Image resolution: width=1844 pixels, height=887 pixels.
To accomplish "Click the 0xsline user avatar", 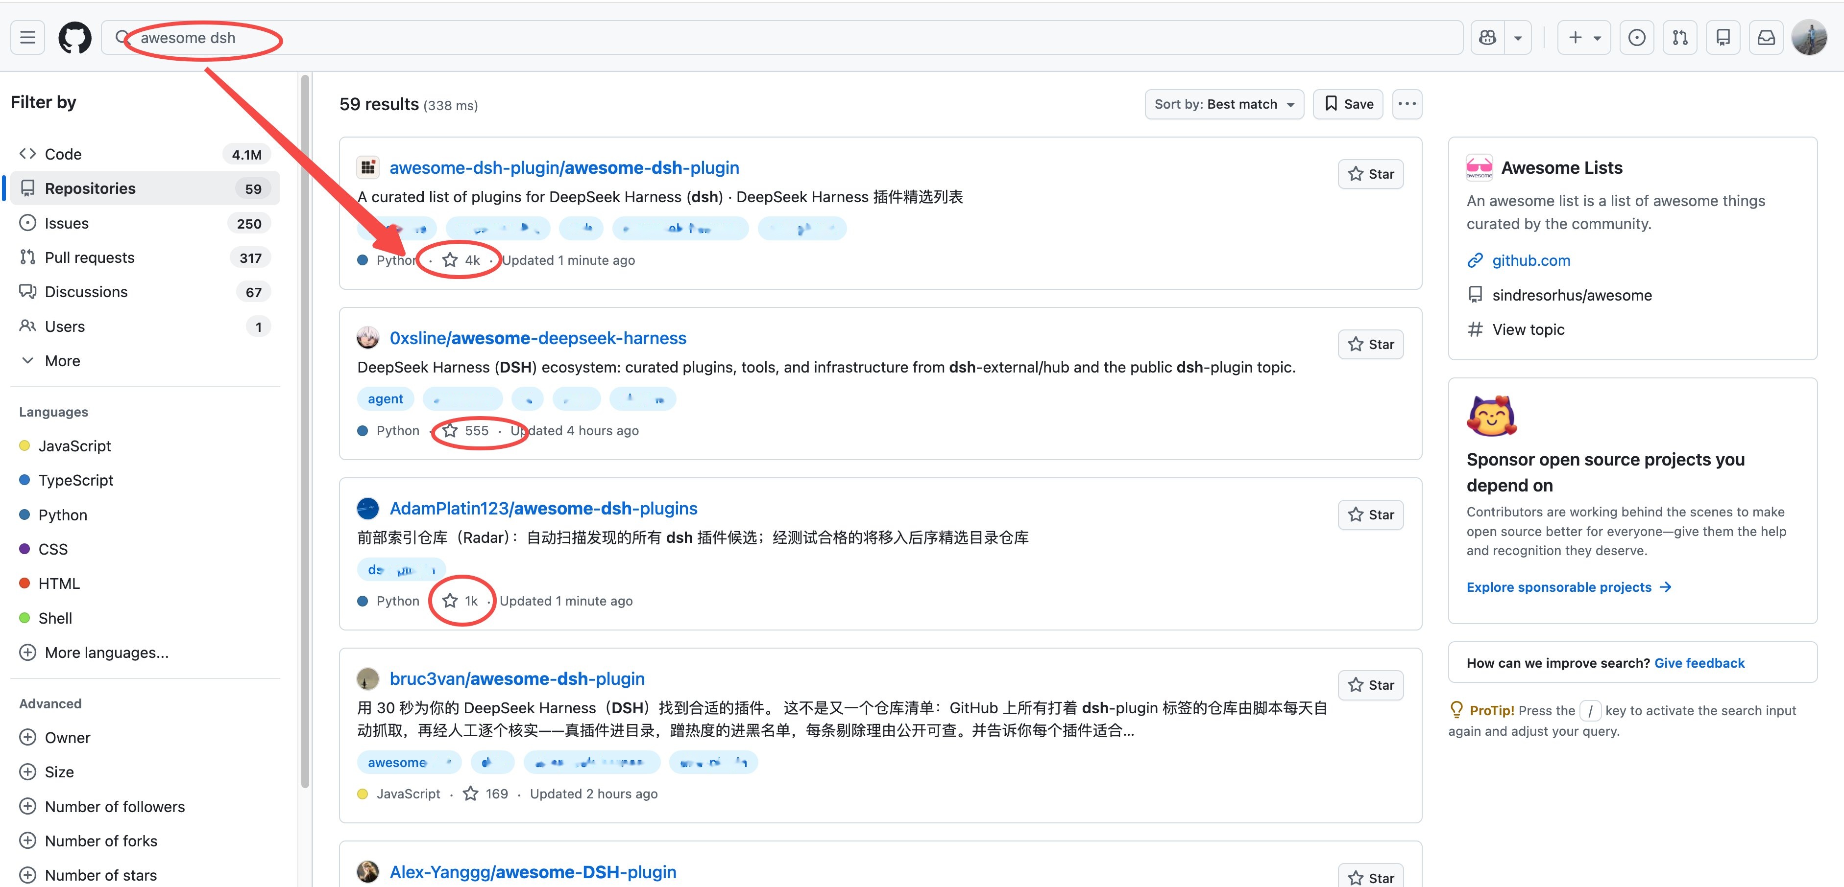I will (x=368, y=338).
